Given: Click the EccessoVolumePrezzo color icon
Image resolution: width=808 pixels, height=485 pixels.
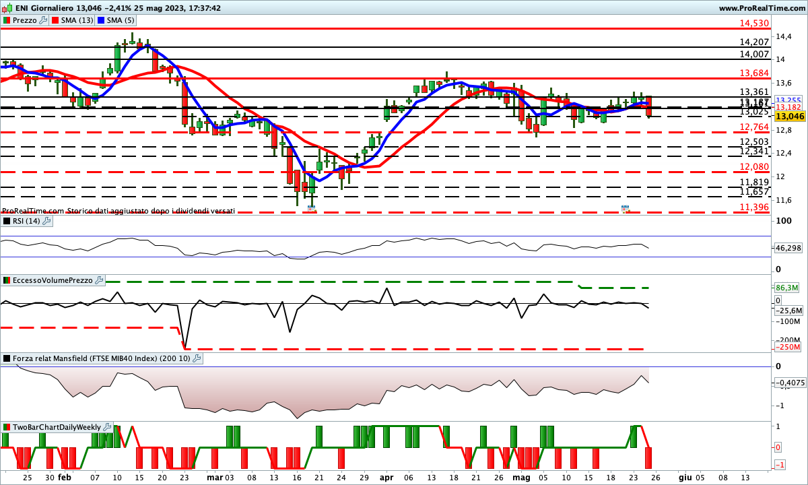Looking at the screenshot, I should tap(7, 280).
